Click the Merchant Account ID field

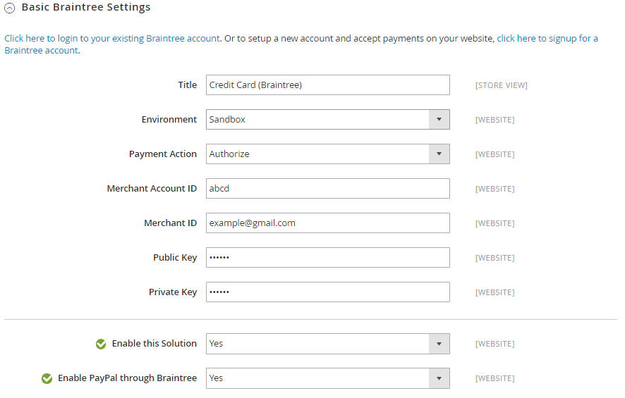(327, 189)
